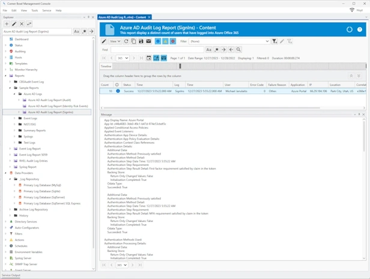The height and width of the screenshot is (279, 370).
Task: Click the Explorer edit pencil icon
Action: pos(14,24)
